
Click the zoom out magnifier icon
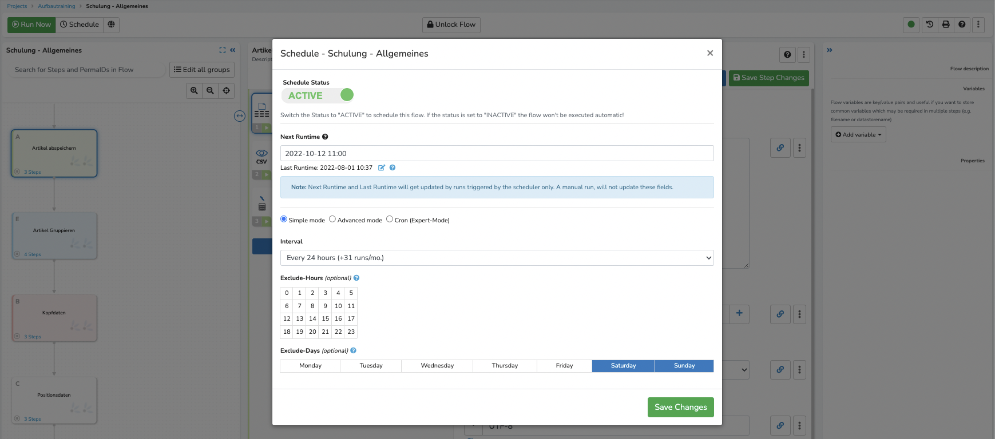pyautogui.click(x=211, y=91)
